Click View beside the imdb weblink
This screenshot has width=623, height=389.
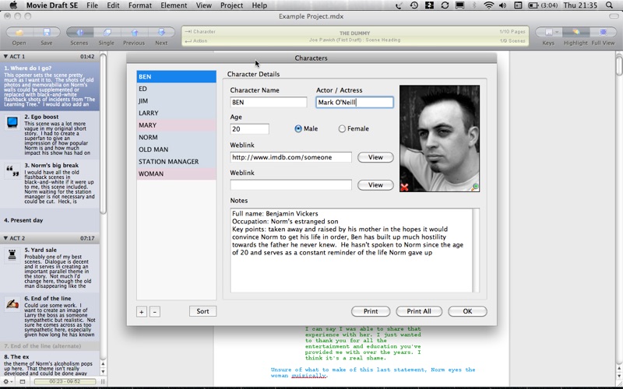(x=375, y=157)
